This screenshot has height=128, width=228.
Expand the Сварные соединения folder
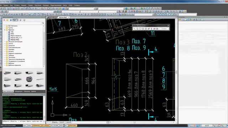[5, 53]
